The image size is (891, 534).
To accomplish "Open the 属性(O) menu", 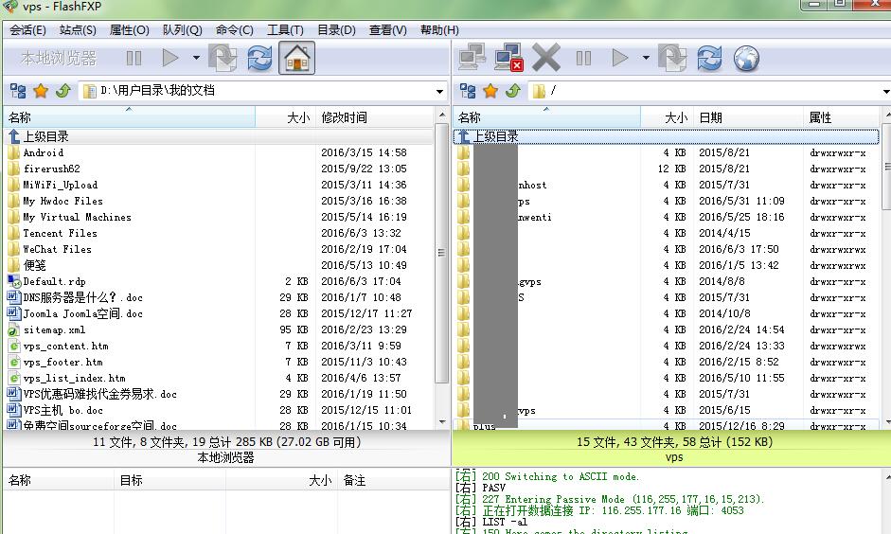I will coord(129,30).
